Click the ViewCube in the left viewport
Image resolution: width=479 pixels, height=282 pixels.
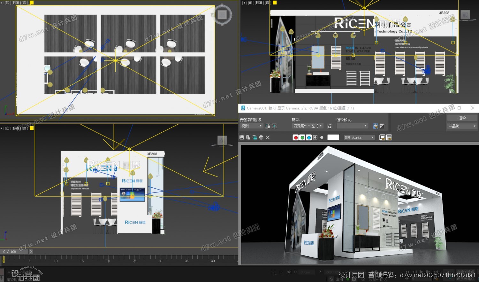click(222, 140)
